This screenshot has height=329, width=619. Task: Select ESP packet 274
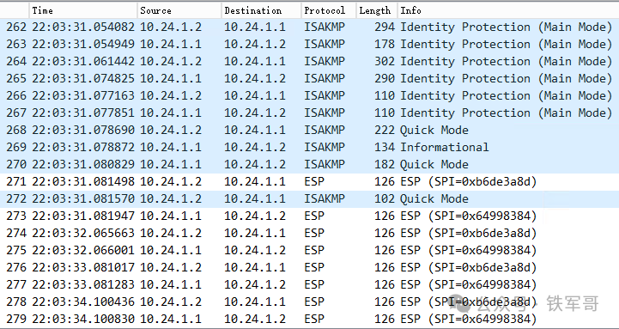309,233
